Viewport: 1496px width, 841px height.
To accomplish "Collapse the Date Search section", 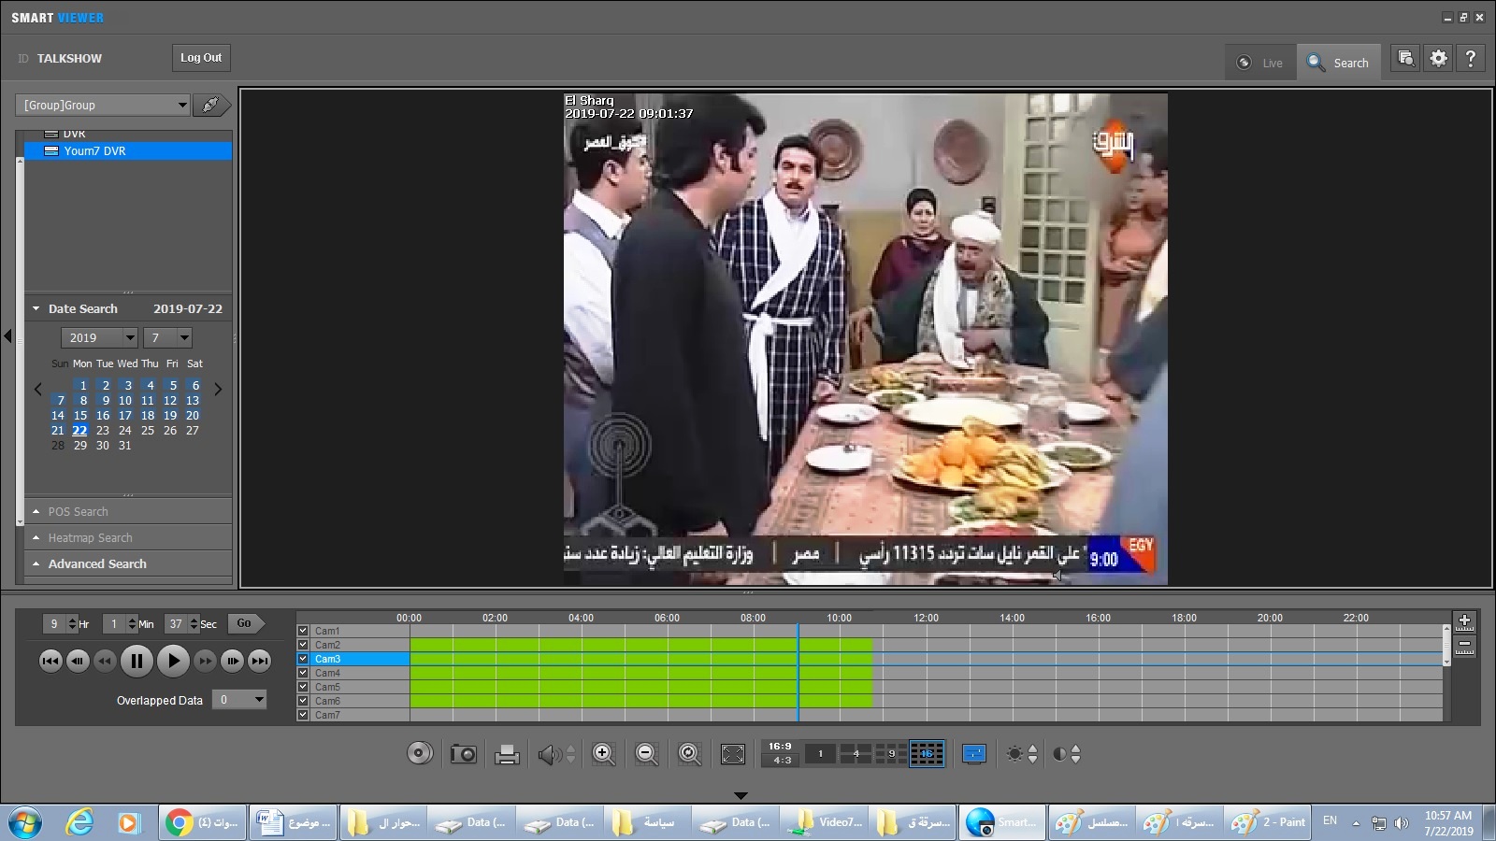I will (x=36, y=308).
